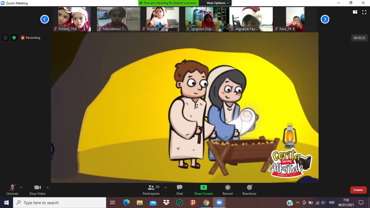Viewport: 370px width, 208px height.
Task: Open the volume speaker tray icon
Action: click(x=323, y=203)
